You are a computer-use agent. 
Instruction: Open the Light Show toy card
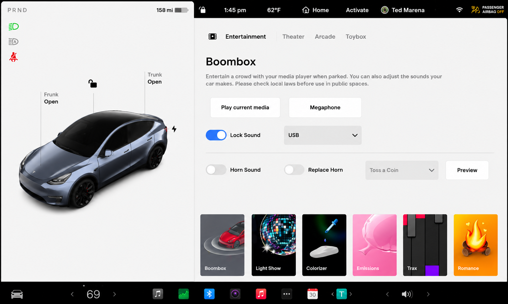274,245
